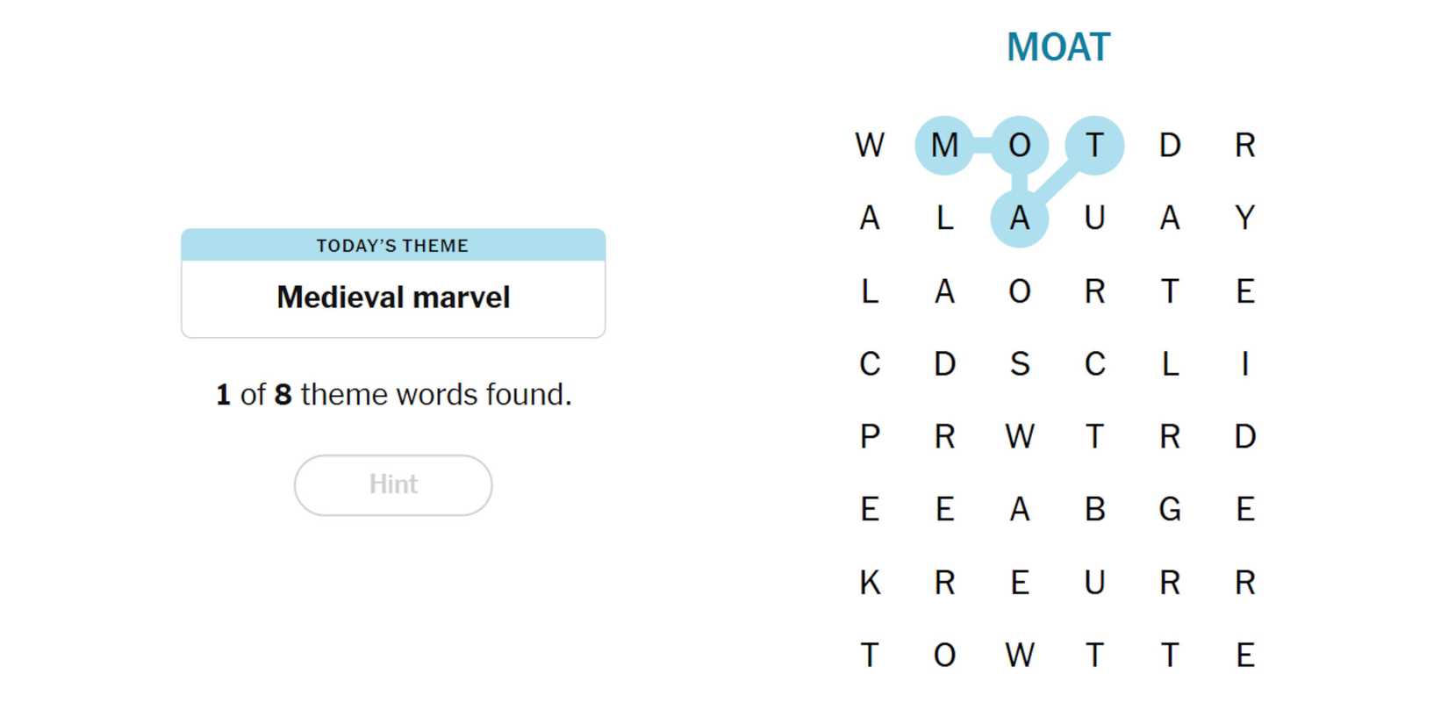The height and width of the screenshot is (724, 1448).
Task: Click the Hint button
Action: tap(392, 484)
